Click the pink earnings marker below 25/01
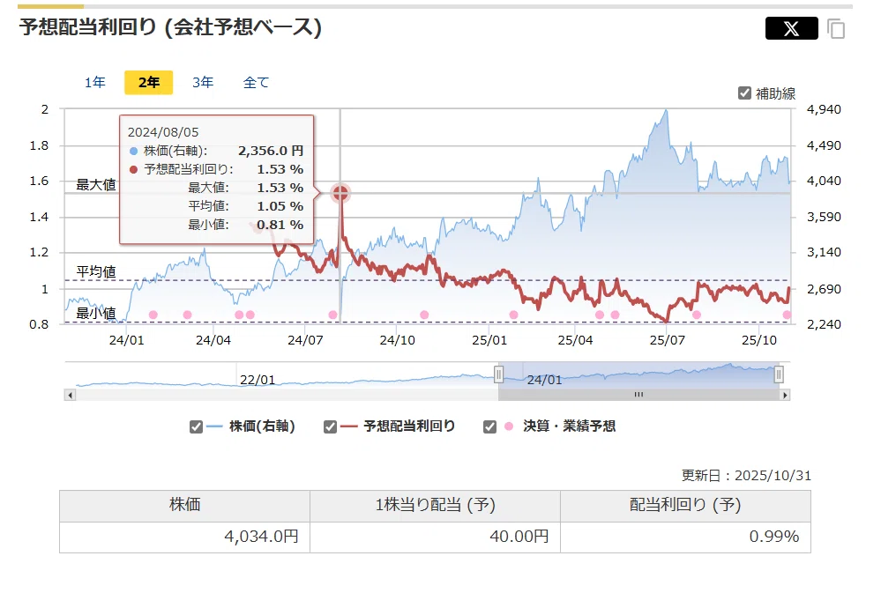 click(513, 315)
